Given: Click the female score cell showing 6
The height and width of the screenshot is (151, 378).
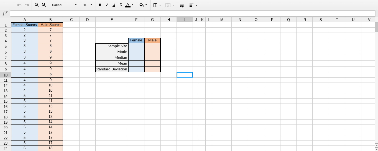Looking at the screenshot, I should (25, 148).
